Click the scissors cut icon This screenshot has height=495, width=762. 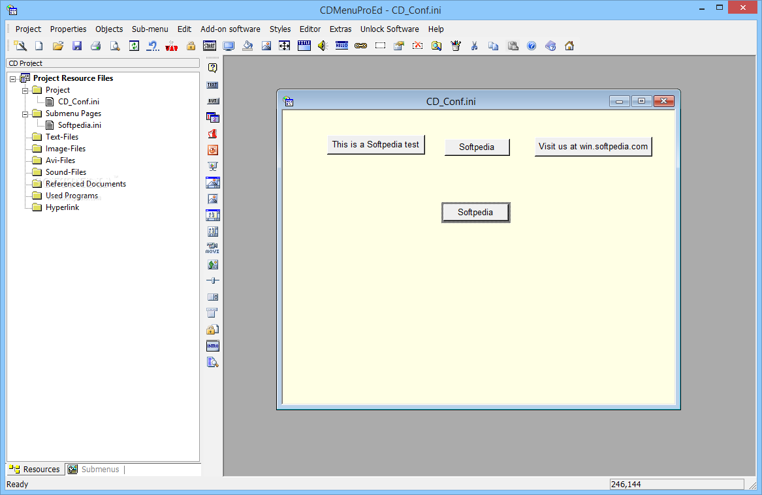[x=474, y=46]
